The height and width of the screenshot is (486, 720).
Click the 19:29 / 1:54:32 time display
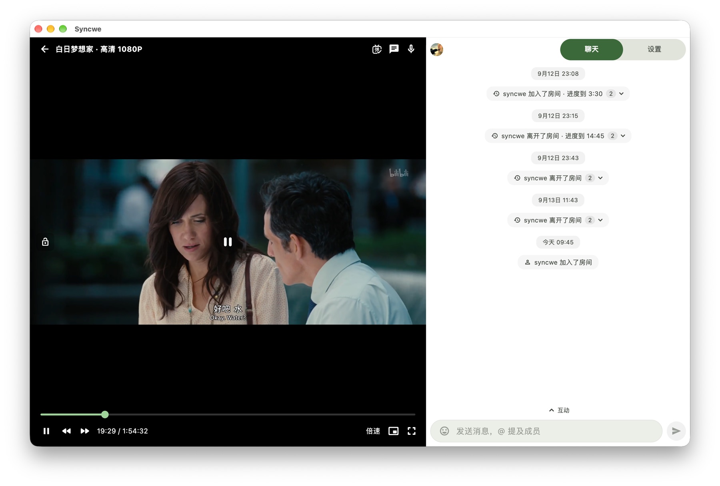(122, 431)
